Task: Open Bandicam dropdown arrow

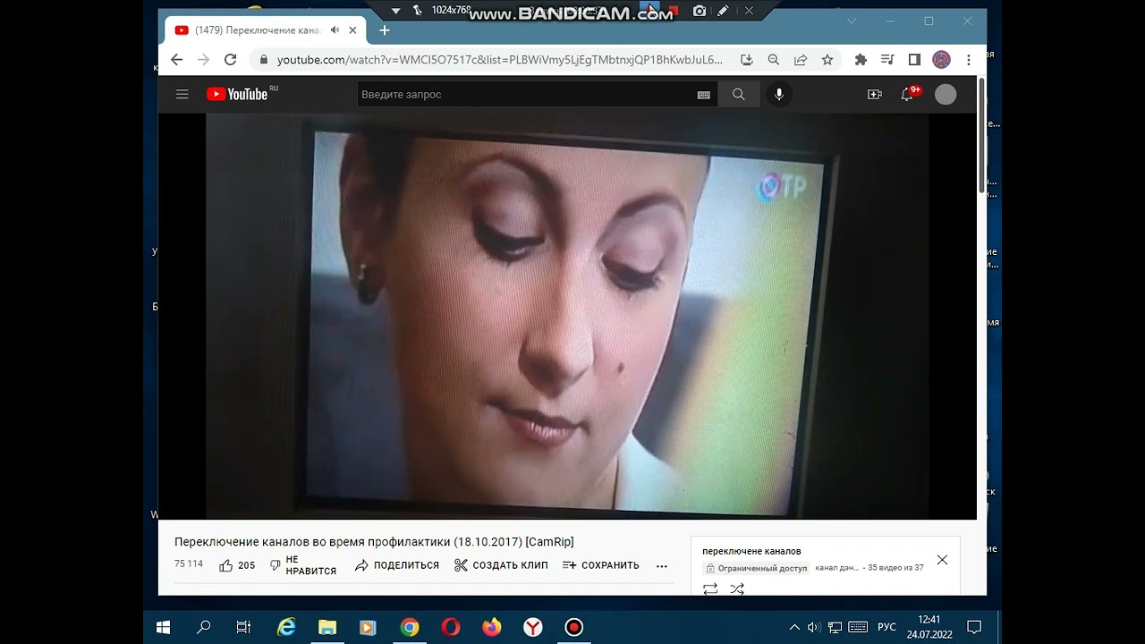Action: pos(395,11)
